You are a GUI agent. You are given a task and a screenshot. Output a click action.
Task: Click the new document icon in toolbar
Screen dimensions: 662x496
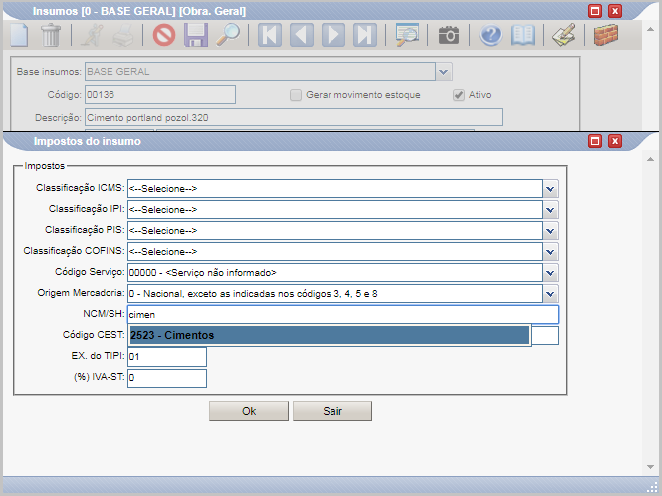[20, 35]
